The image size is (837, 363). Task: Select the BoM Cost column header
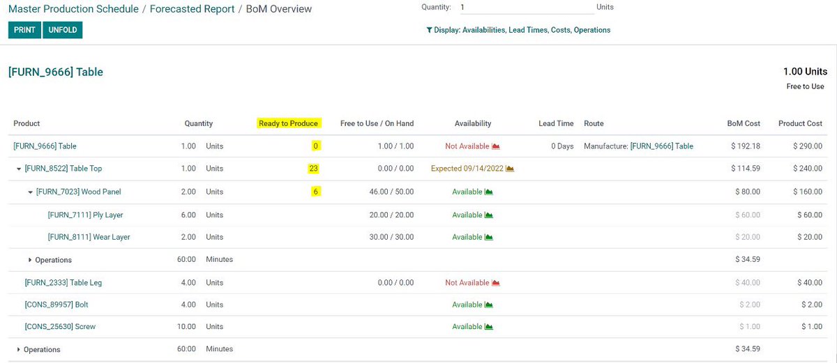pos(744,123)
